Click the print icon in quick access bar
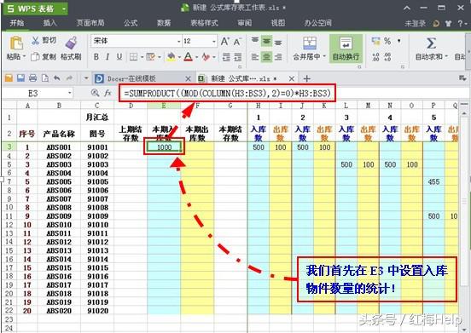 point(32,78)
